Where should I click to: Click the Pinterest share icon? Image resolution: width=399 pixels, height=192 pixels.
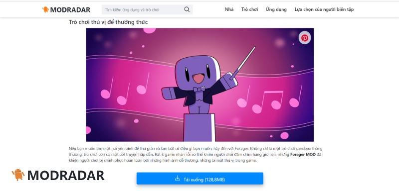(x=305, y=38)
